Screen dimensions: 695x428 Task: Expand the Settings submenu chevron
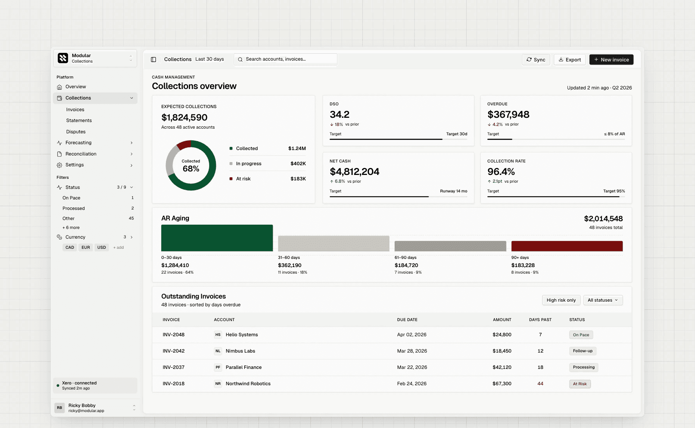(132, 165)
